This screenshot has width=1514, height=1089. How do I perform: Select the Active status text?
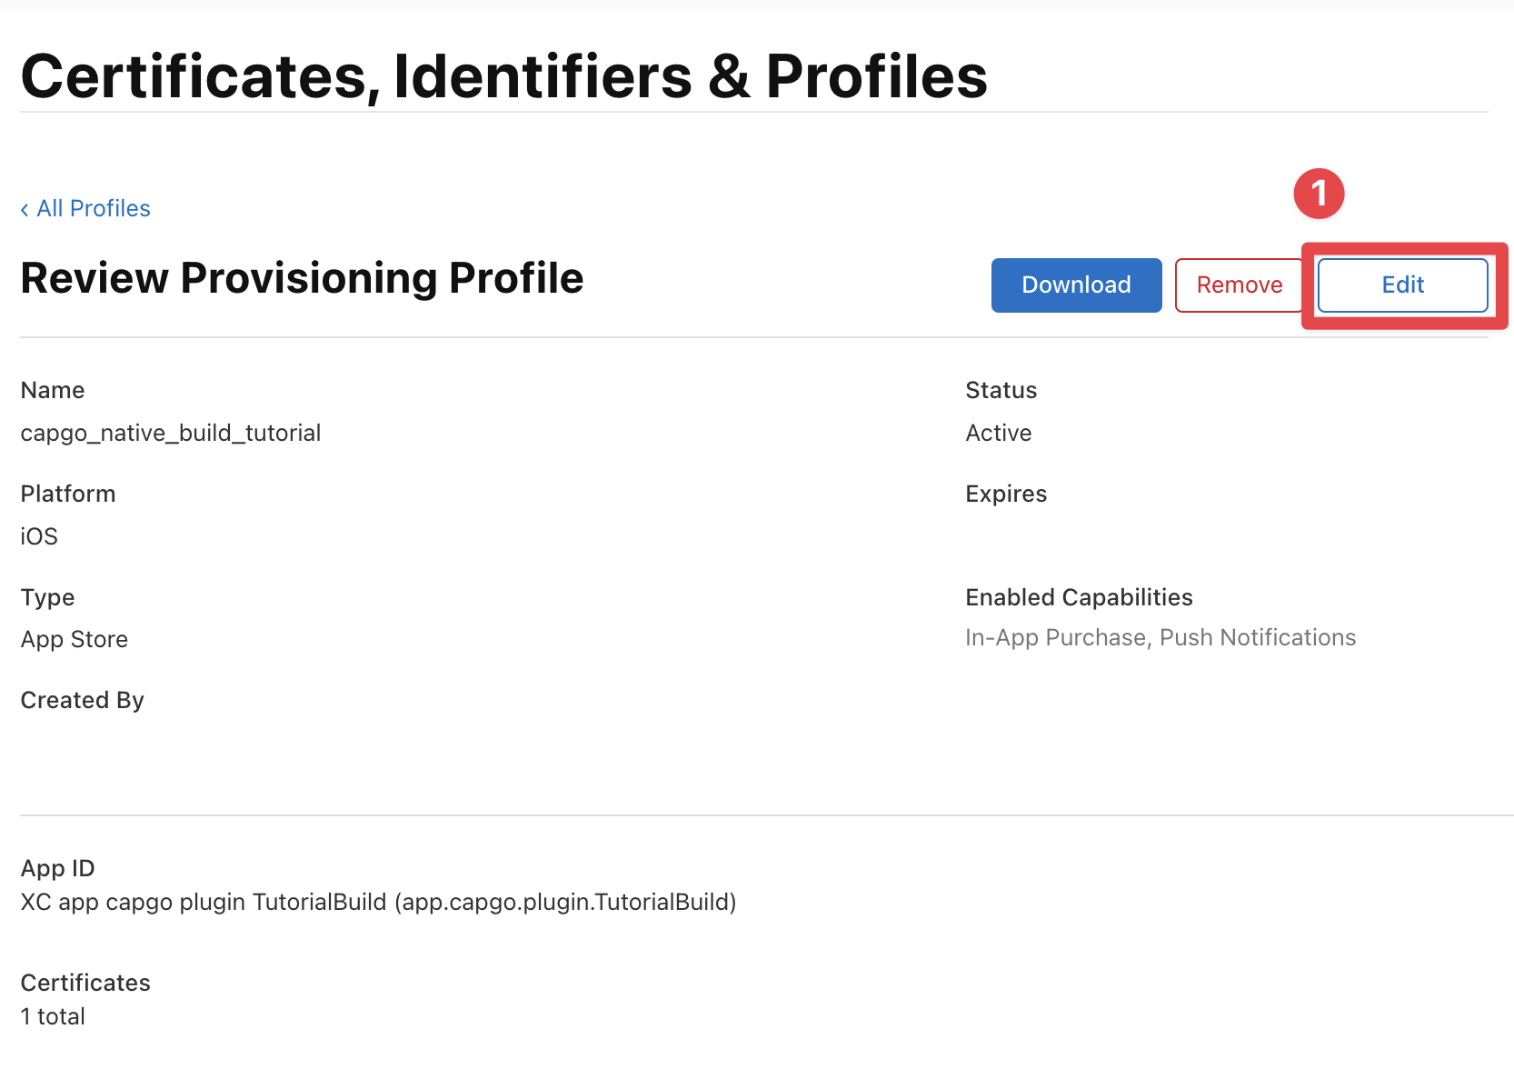point(998,433)
